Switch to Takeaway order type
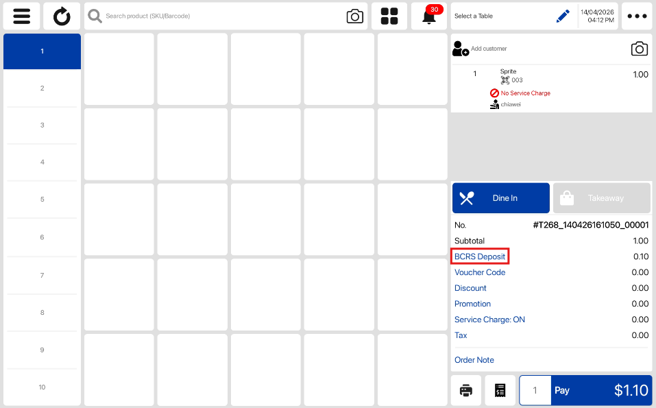The height and width of the screenshot is (408, 656). click(601, 198)
